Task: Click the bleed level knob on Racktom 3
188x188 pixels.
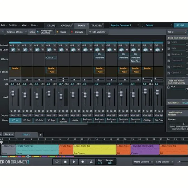Action: pyautogui.click(x=109, y=50)
